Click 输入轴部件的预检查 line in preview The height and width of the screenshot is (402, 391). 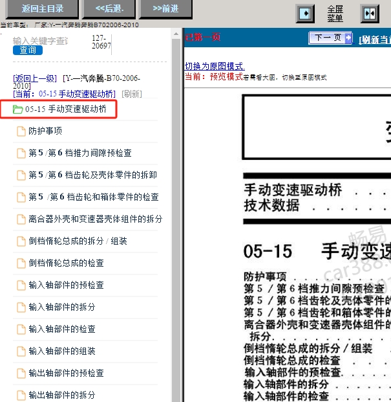pos(293,372)
